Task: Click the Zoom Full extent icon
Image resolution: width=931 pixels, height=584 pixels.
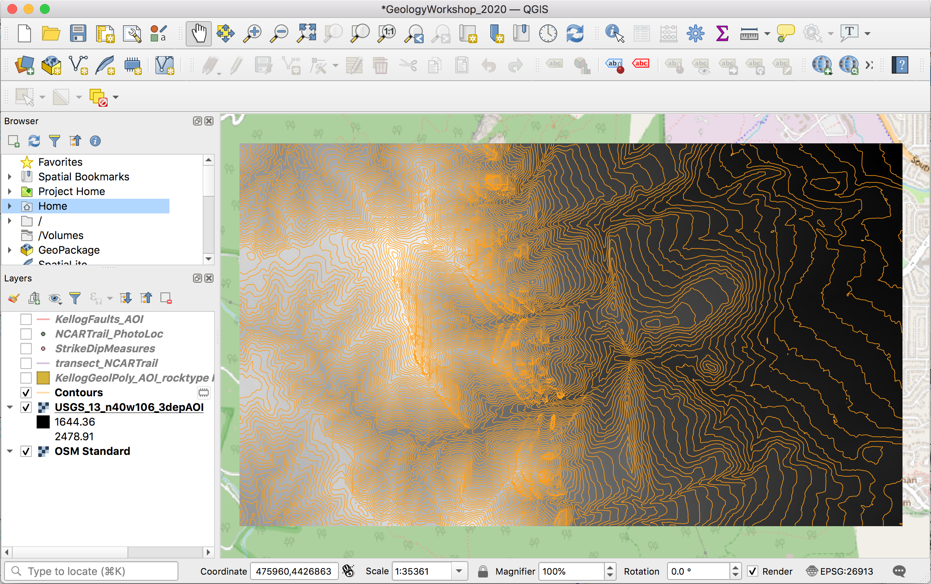Action: point(306,33)
